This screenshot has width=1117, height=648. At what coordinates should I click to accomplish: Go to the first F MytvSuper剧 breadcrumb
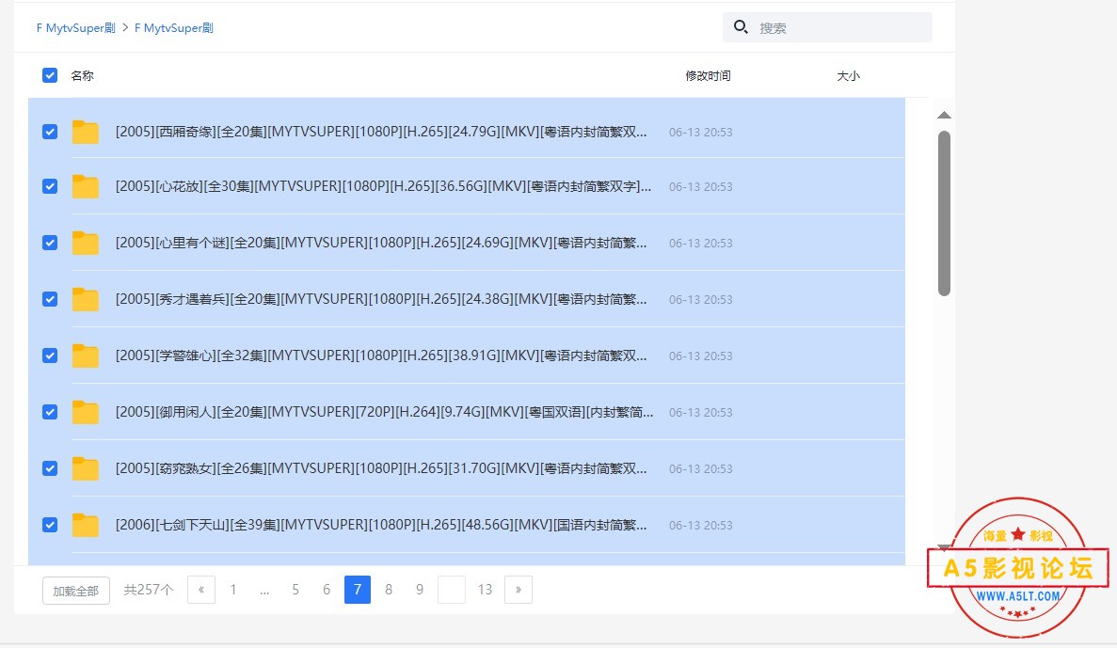[x=75, y=28]
